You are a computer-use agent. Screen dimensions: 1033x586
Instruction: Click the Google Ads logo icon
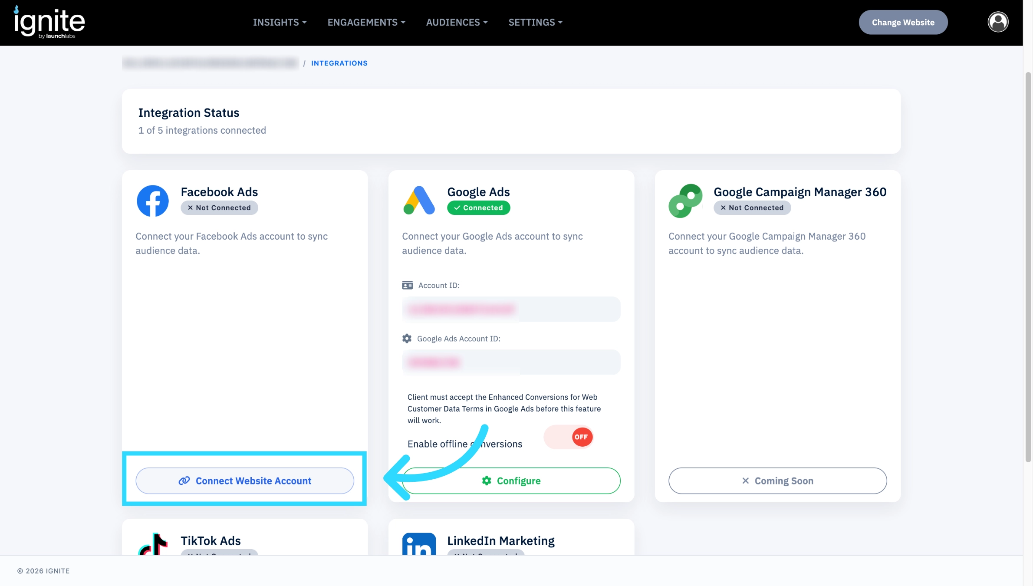tap(419, 201)
